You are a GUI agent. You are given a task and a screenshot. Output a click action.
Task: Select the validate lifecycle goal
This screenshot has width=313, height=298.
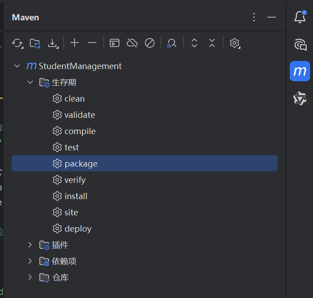click(x=80, y=115)
